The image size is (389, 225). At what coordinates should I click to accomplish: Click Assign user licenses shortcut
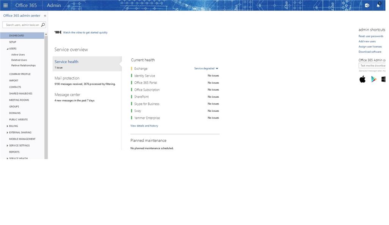coord(370,47)
